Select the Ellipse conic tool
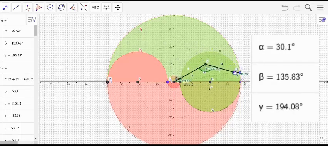The height and width of the screenshot is (146, 328). pyautogui.click(x=61, y=8)
